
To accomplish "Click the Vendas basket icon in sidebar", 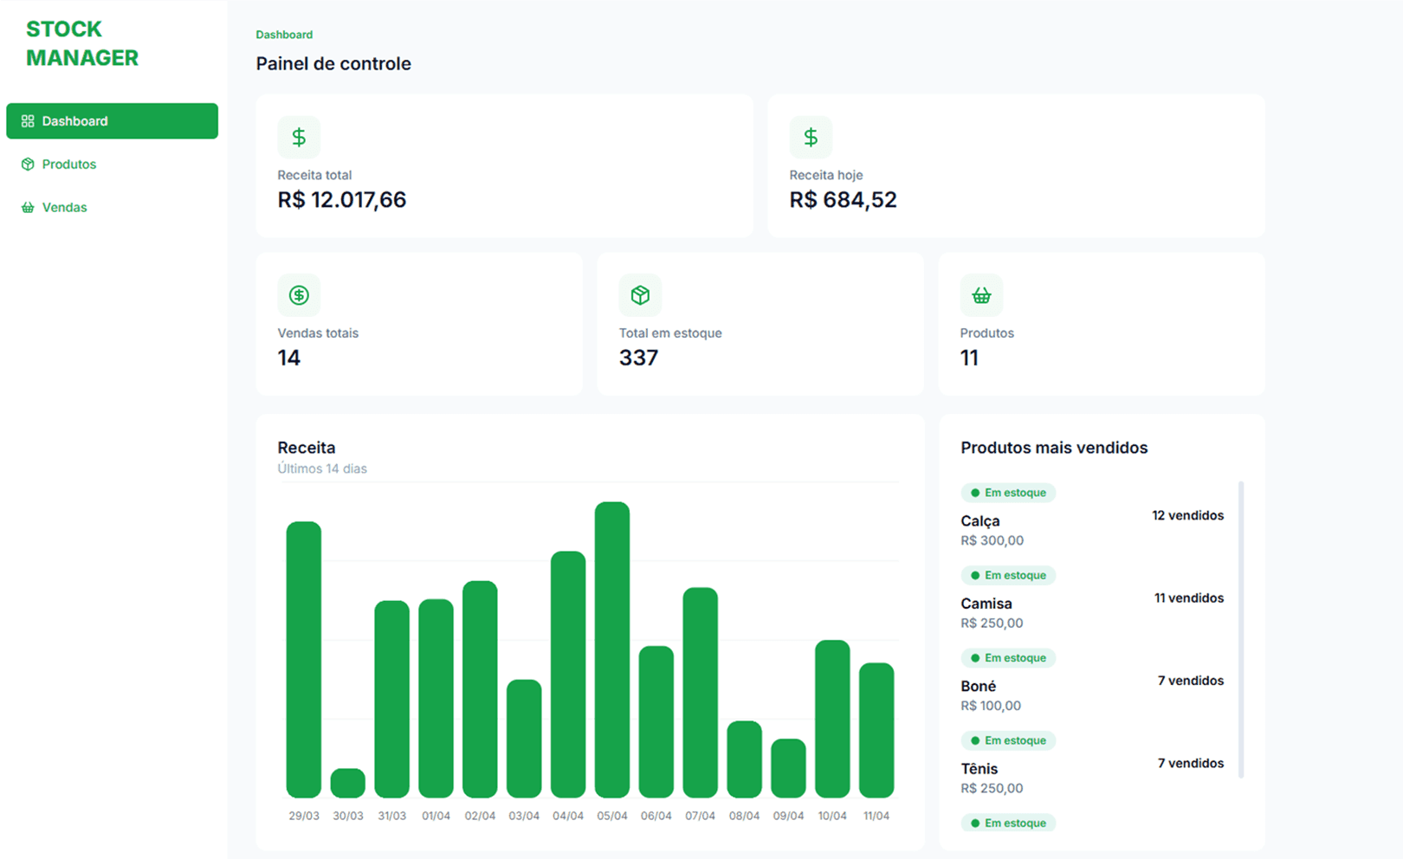I will 28,208.
